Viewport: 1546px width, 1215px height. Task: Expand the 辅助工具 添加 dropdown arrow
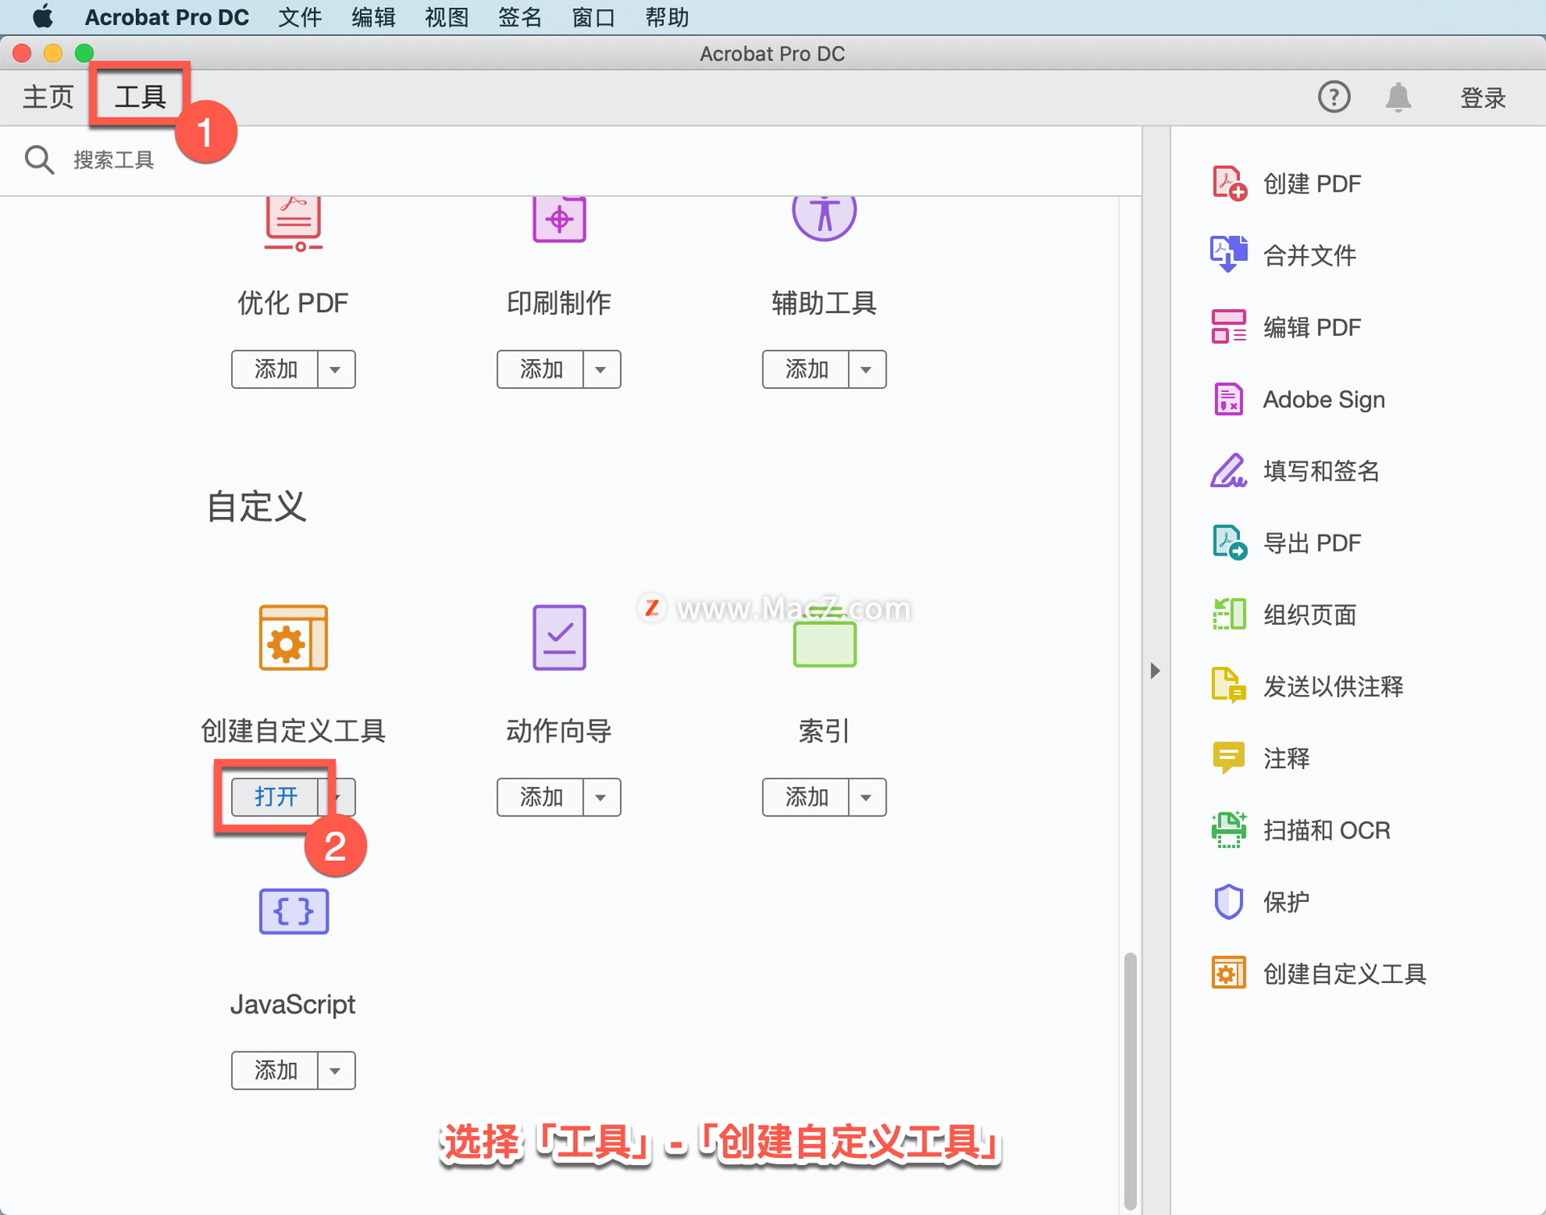(x=866, y=370)
